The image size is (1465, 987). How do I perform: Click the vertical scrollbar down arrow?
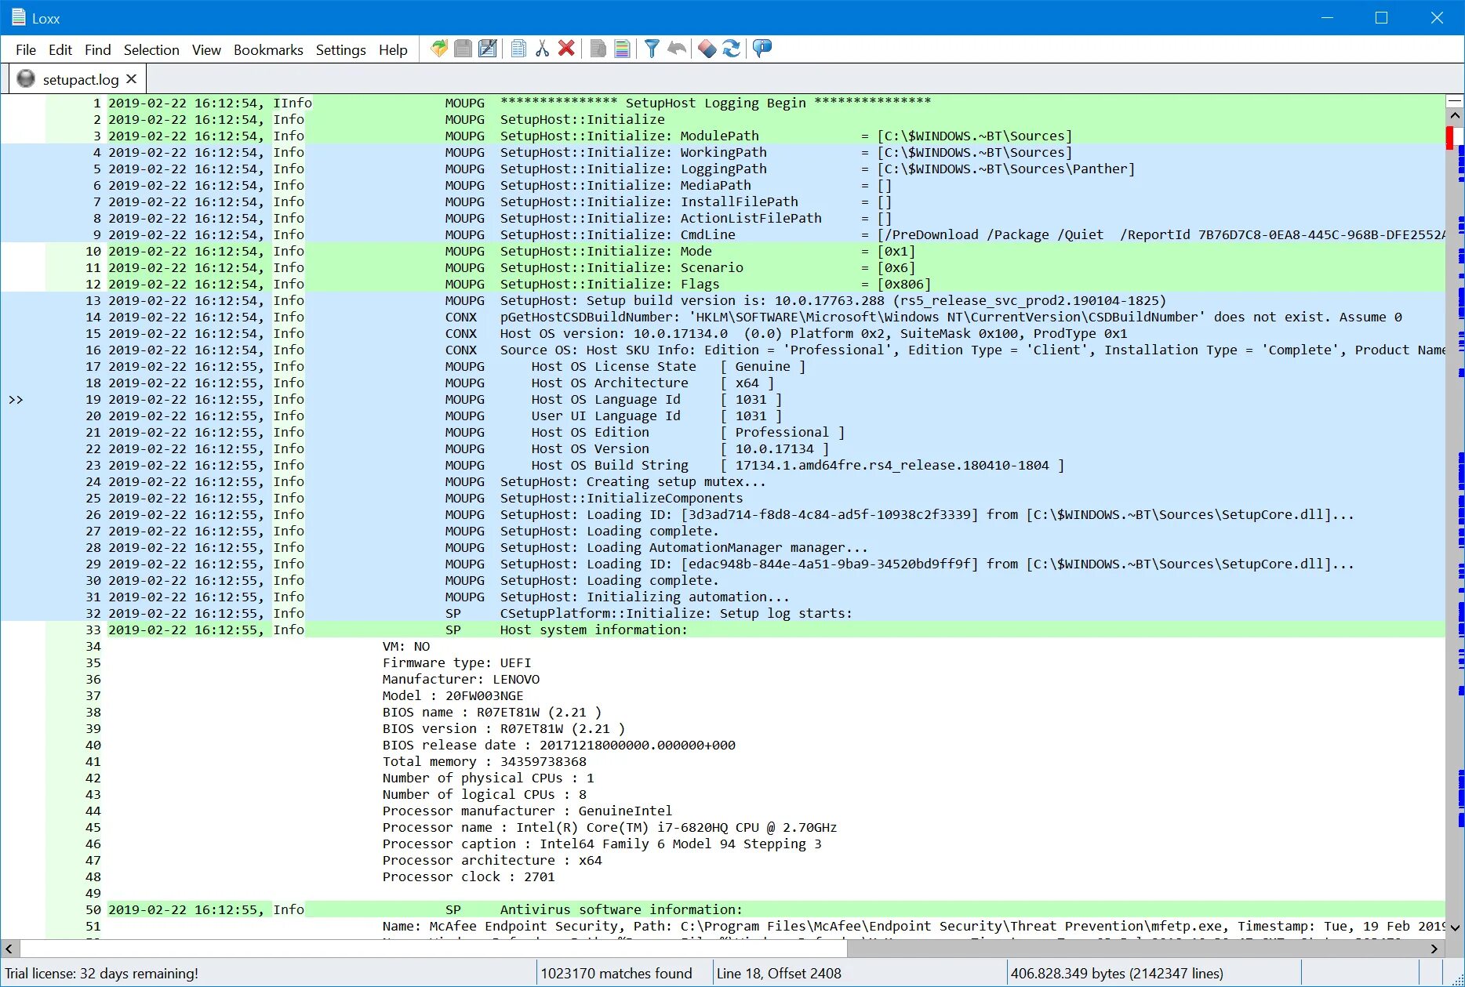1456,928
